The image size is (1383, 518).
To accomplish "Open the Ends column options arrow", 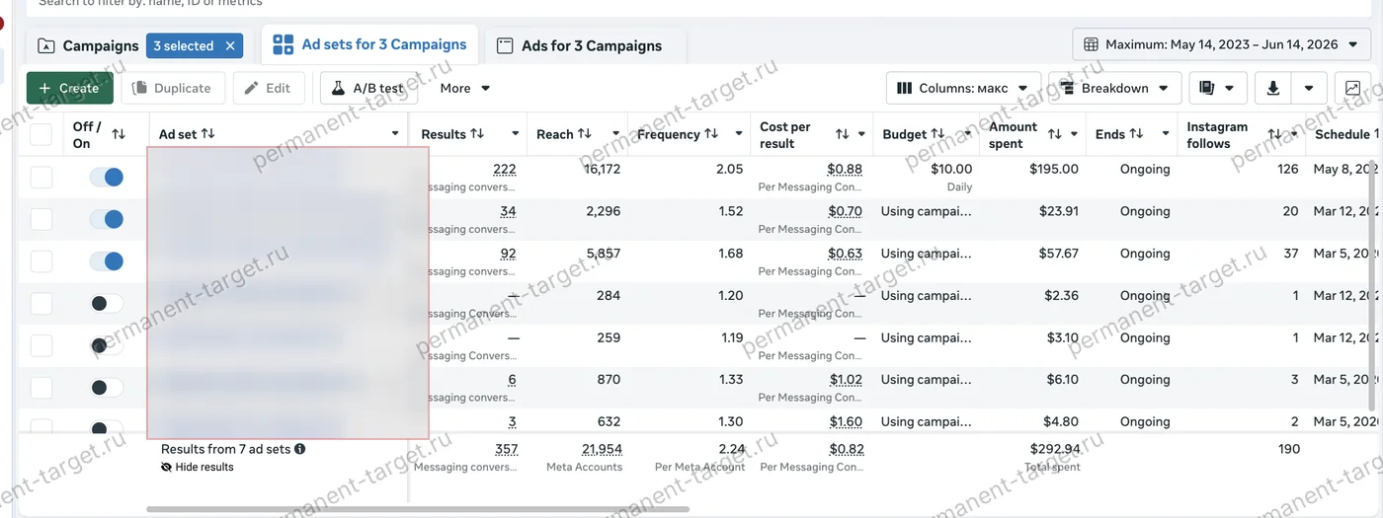I will coord(1166,134).
